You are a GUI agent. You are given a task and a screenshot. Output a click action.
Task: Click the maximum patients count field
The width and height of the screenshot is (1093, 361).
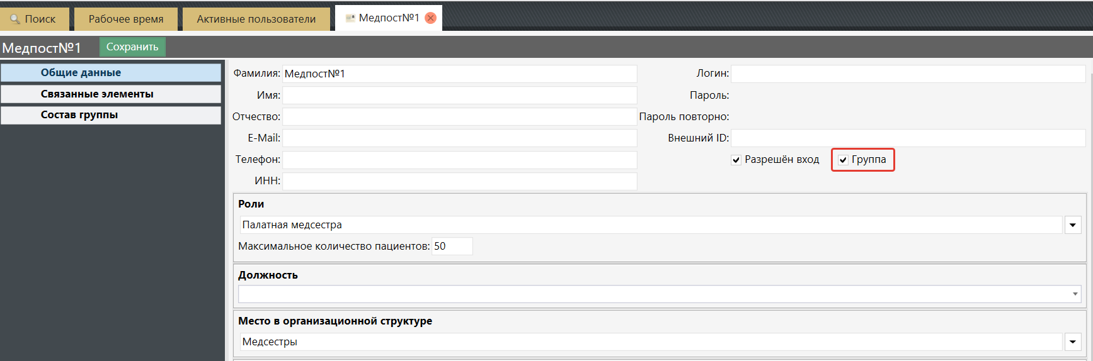point(452,247)
